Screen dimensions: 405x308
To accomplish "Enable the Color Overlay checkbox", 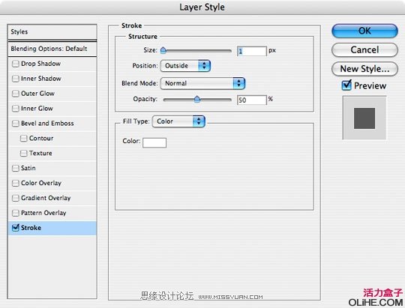I will pos(16,183).
